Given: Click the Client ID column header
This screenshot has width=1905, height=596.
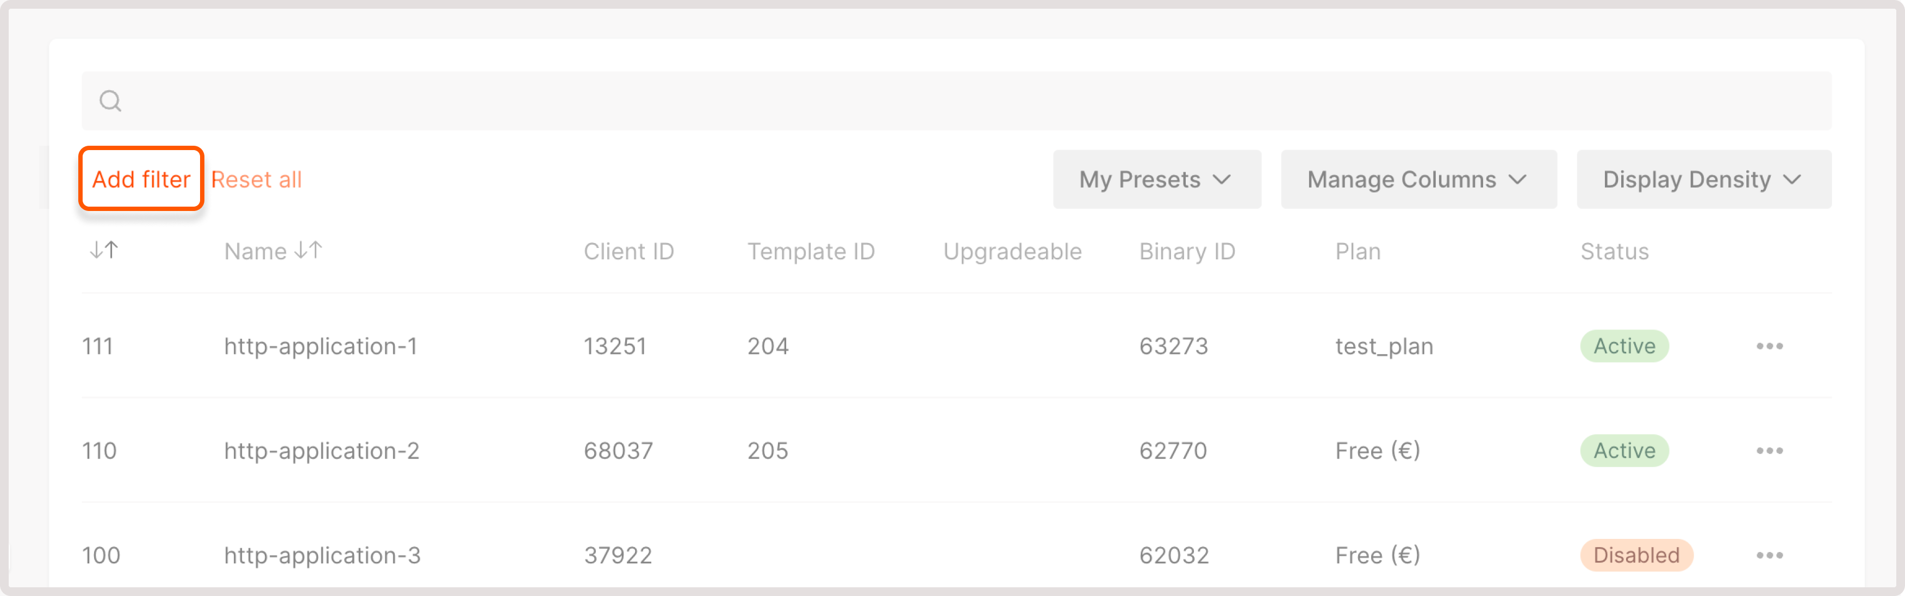Looking at the screenshot, I should (x=628, y=251).
